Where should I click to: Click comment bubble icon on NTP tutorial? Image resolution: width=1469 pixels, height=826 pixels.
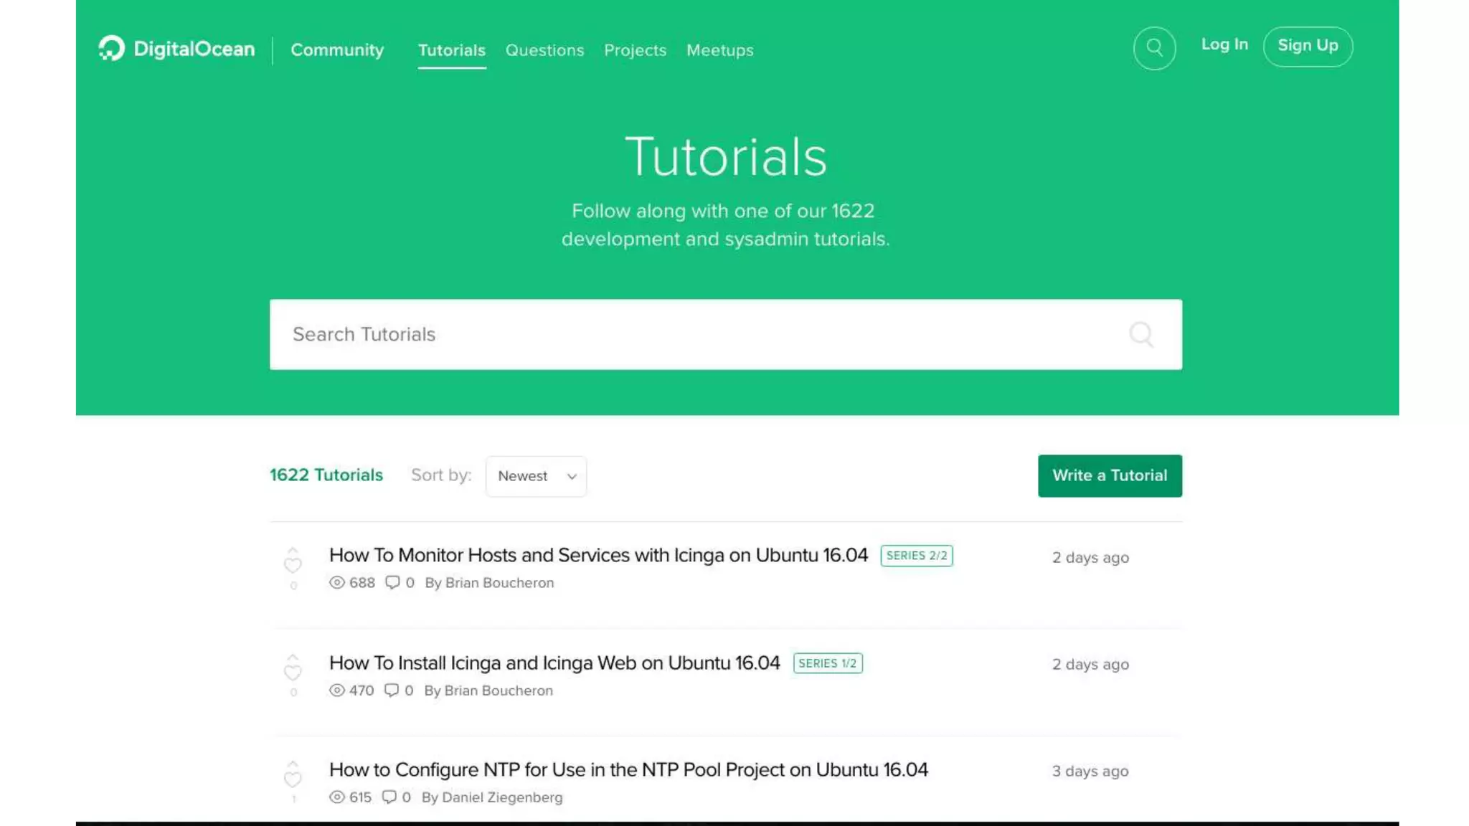click(x=389, y=797)
